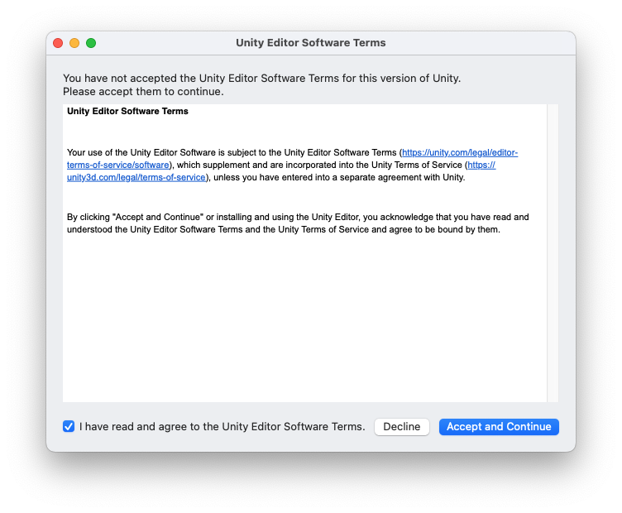Screen dimensions: 622x513
Task: Click the bold 'Unity Editor Software Terms' heading
Action: [x=127, y=111]
